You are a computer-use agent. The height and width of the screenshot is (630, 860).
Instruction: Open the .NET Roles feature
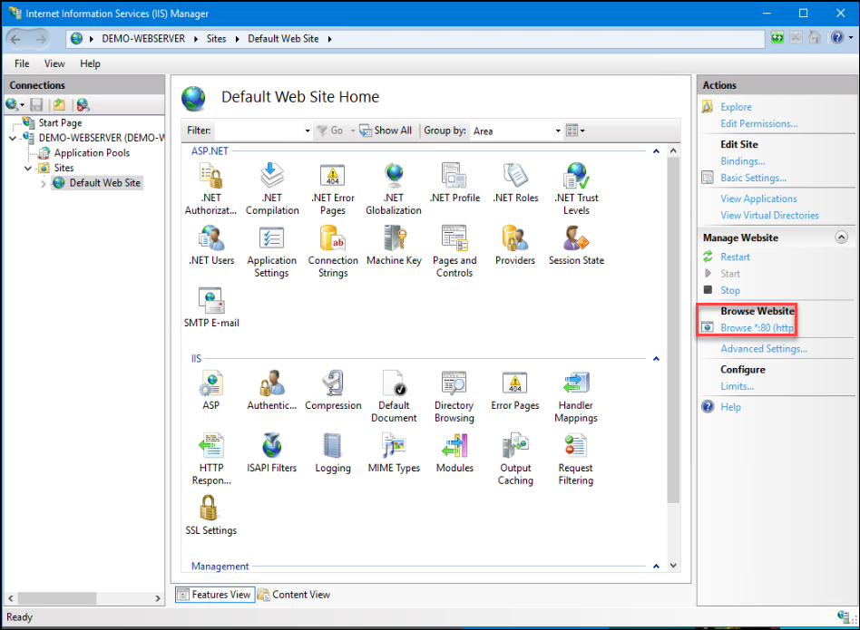515,183
